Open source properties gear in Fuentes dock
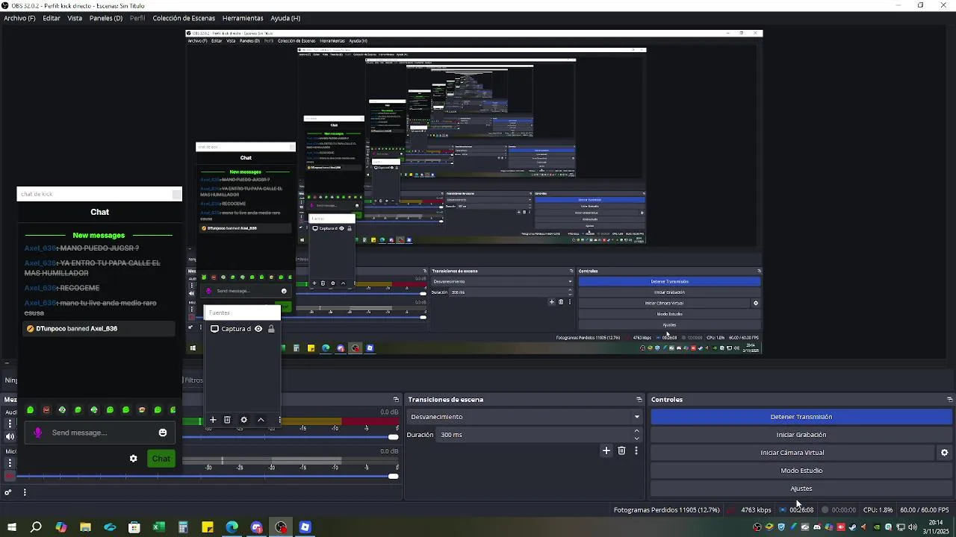The height and width of the screenshot is (537, 956). click(243, 420)
